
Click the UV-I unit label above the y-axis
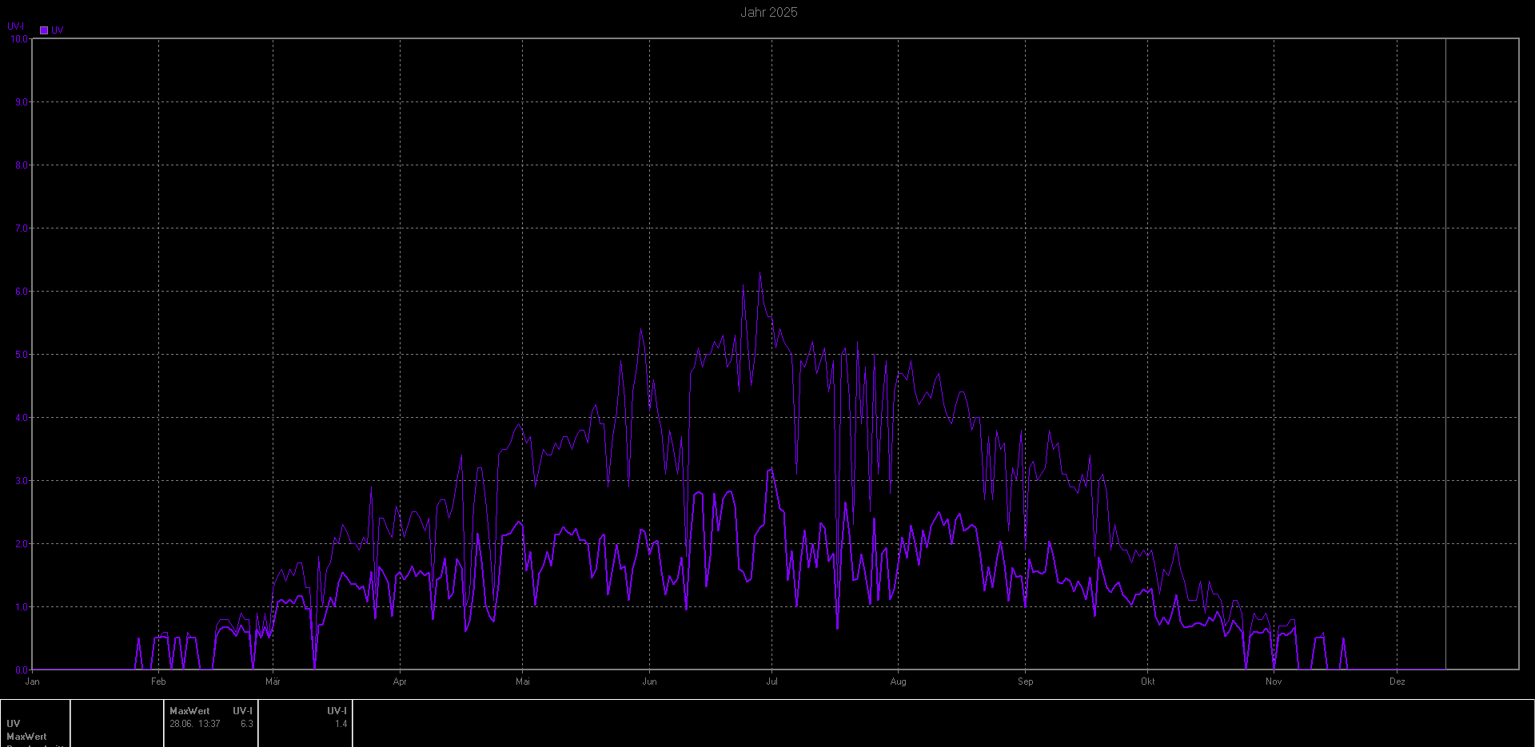click(15, 26)
